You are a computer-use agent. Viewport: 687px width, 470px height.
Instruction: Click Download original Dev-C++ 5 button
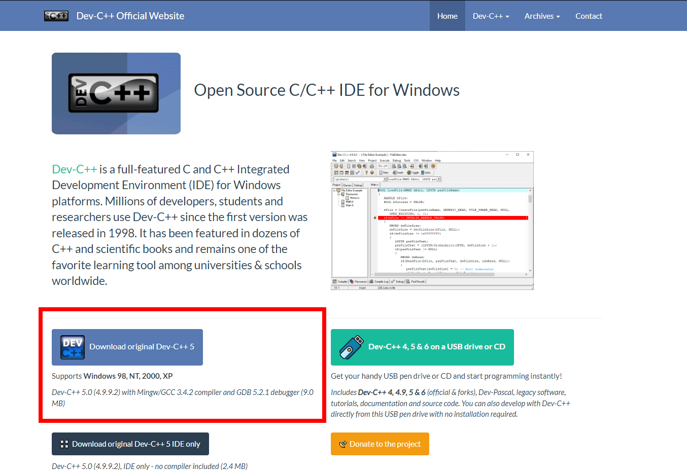[127, 347]
